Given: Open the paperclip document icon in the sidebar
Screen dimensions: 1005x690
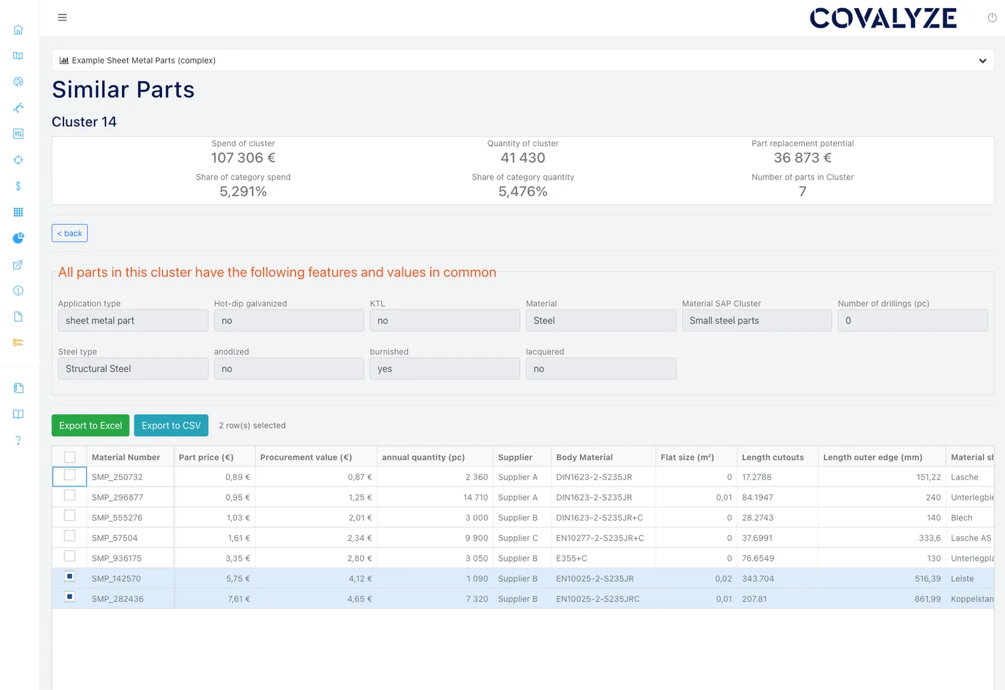Looking at the screenshot, I should (x=18, y=388).
